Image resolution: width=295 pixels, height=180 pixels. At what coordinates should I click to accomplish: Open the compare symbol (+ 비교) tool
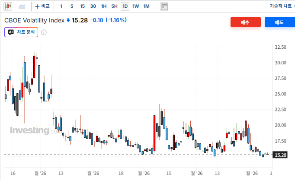click(x=42, y=6)
